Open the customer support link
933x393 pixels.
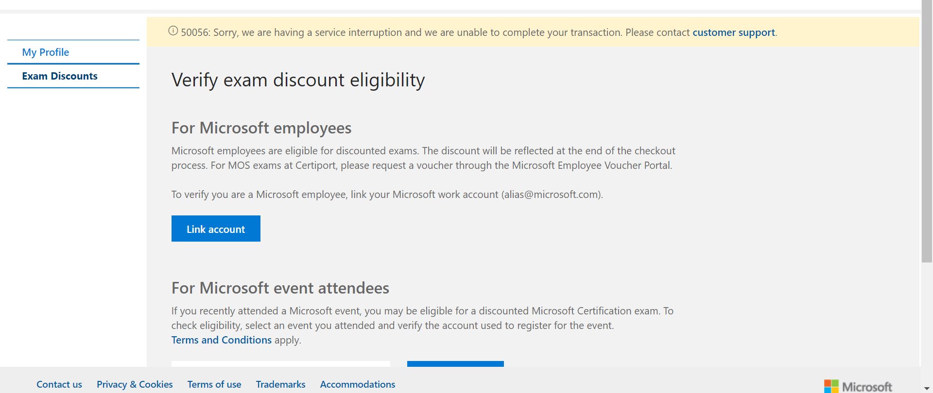pos(734,33)
